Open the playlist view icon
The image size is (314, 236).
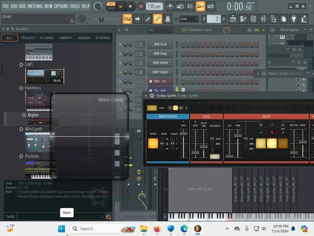(x=233, y=19)
